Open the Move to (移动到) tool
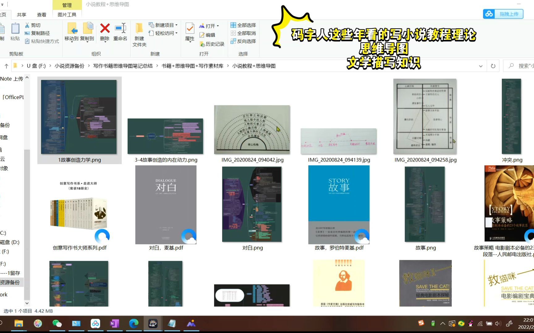 72,32
